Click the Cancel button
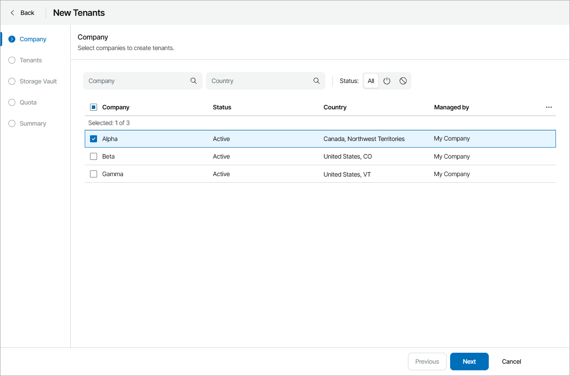The width and height of the screenshot is (570, 376). pos(511,362)
